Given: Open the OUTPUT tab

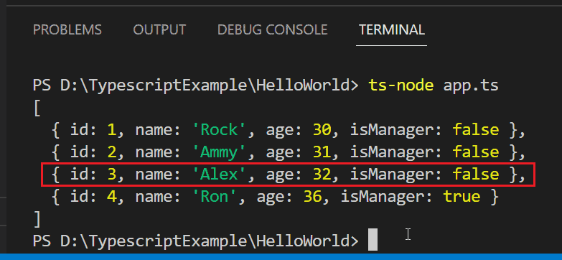Looking at the screenshot, I should [159, 29].
